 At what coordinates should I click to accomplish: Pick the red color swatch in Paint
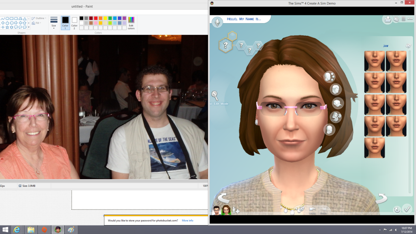tap(96, 18)
